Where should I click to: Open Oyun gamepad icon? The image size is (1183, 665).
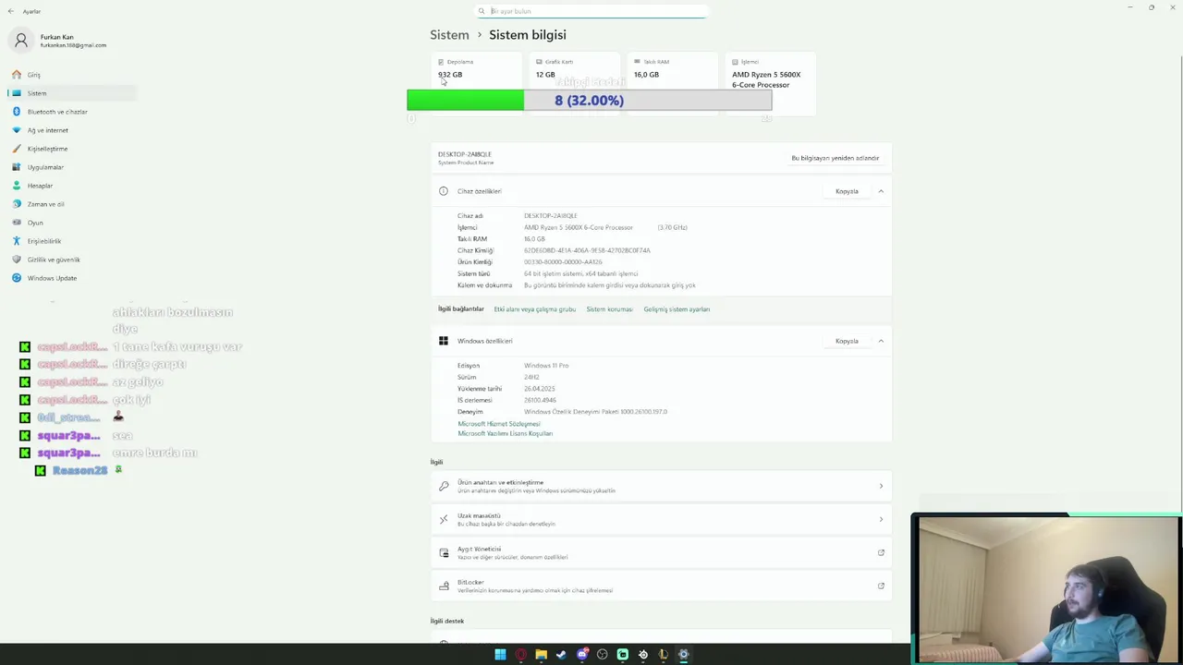pos(17,223)
